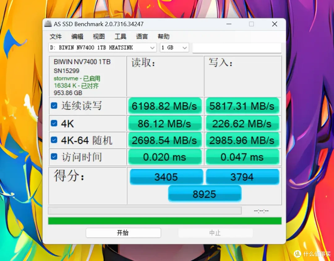The height and width of the screenshot is (261, 334).
Task: Click the sequential write result 5817.31 MB/s
Action: click(x=242, y=106)
